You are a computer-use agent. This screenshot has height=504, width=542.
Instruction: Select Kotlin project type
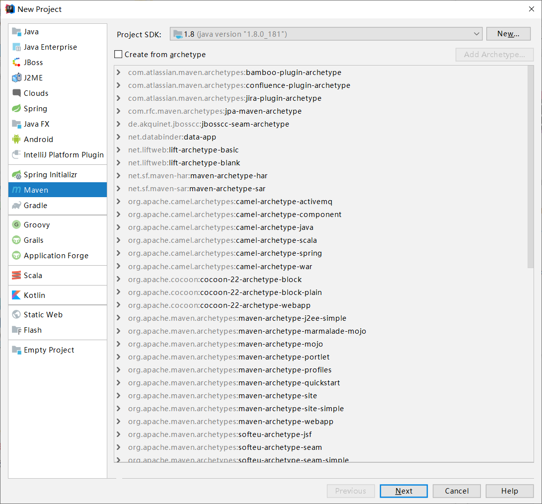[58, 295]
